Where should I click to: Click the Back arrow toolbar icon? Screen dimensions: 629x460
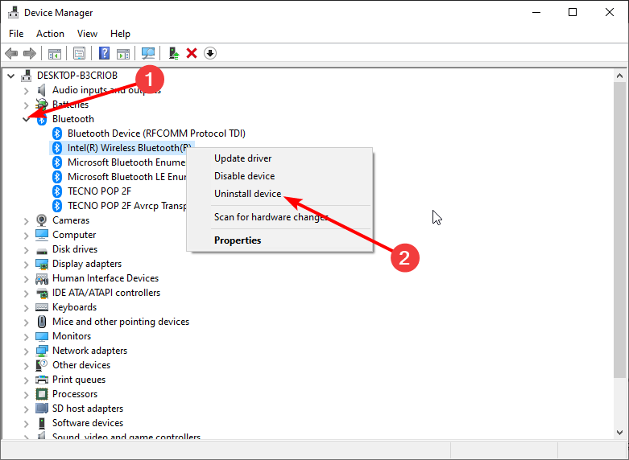click(x=11, y=53)
